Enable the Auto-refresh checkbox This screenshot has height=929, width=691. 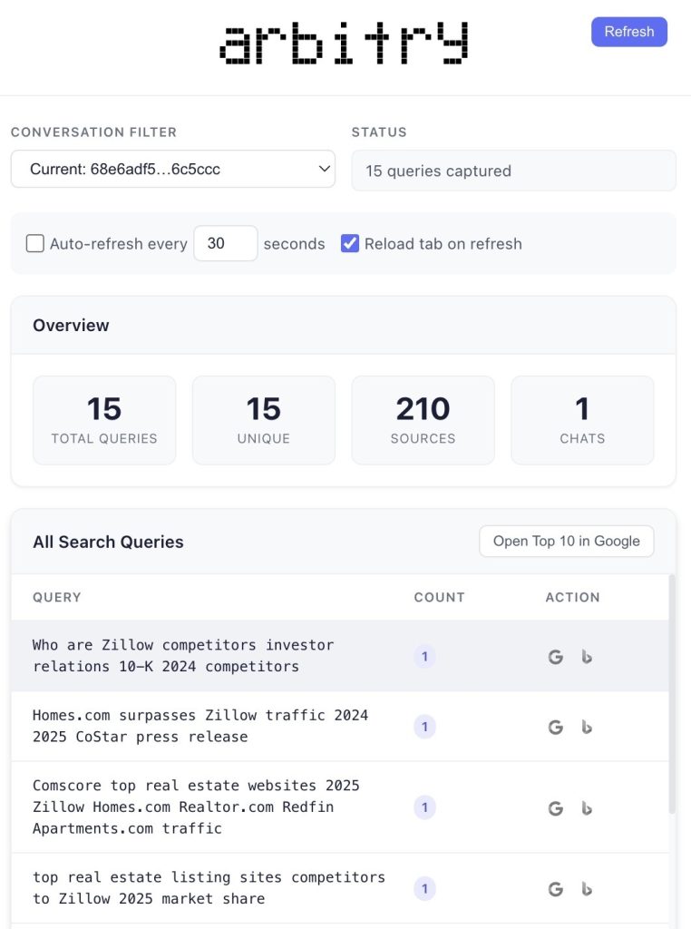[x=35, y=243]
